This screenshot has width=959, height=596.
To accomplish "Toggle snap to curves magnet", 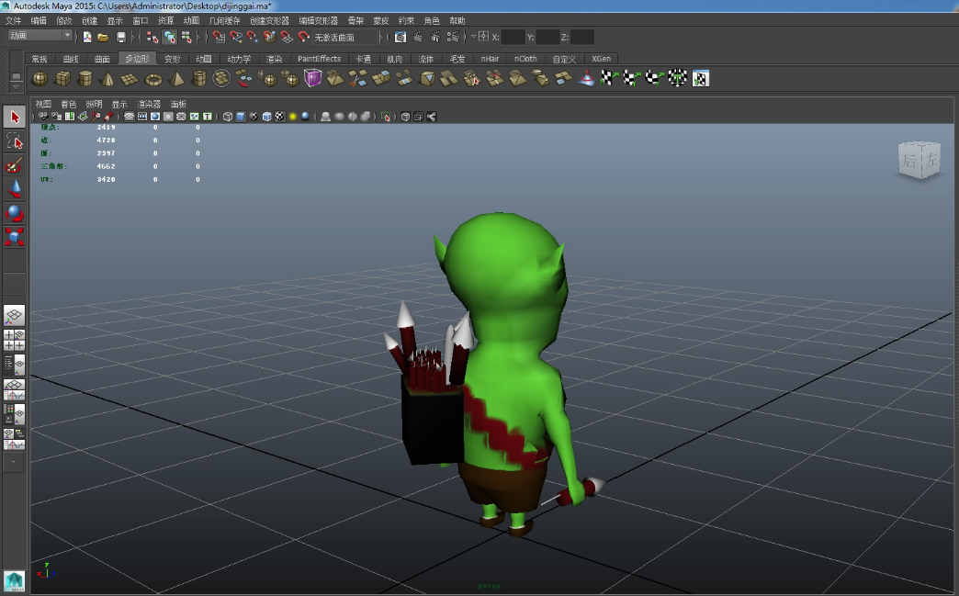I will pyautogui.click(x=236, y=38).
